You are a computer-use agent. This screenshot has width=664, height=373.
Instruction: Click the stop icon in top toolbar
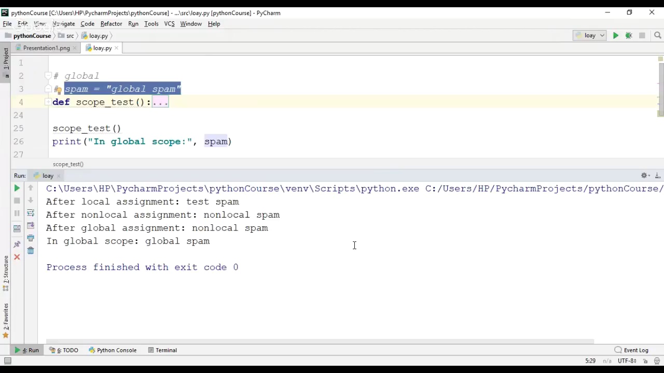coord(642,36)
